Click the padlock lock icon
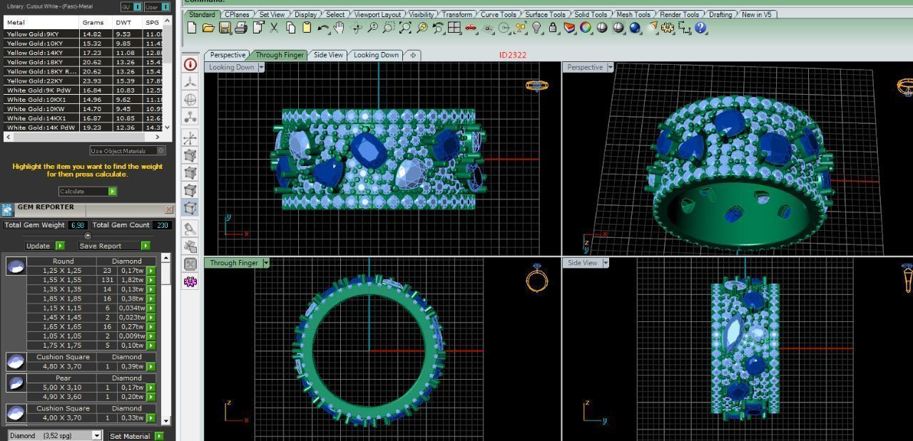 click(x=553, y=28)
